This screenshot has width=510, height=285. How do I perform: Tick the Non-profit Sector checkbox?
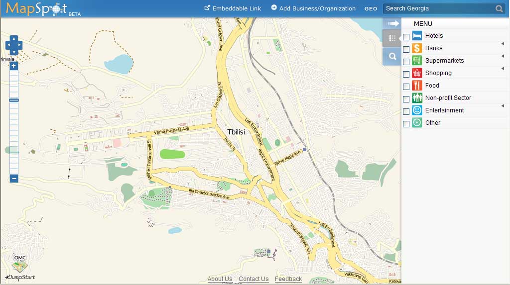point(406,99)
